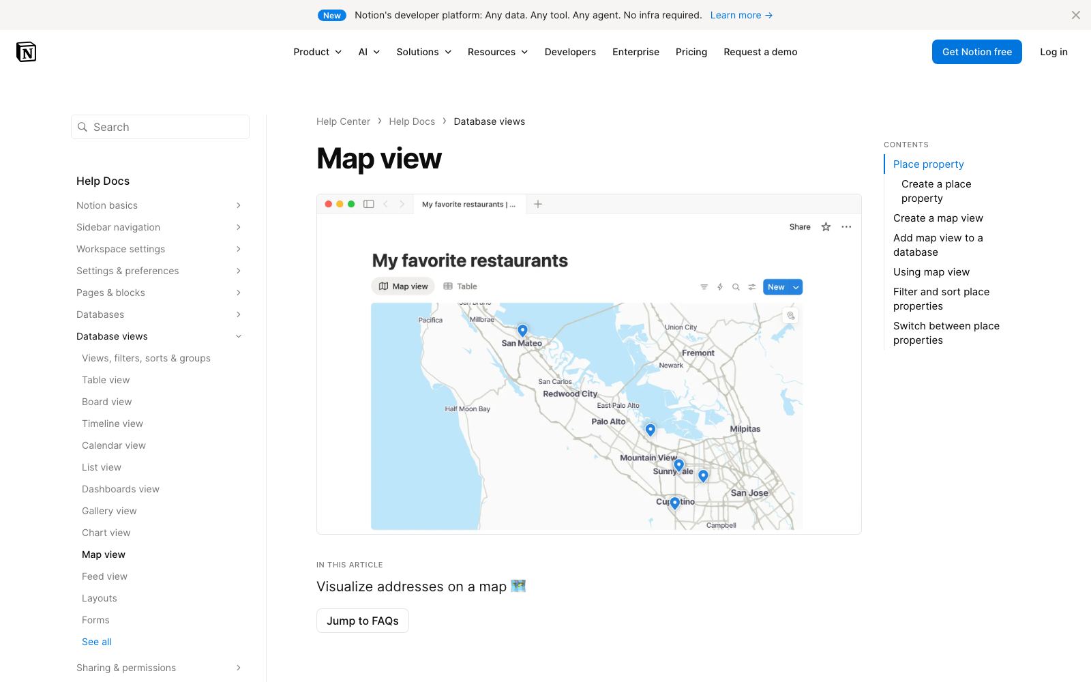Jump to Add map view to a database
The image size is (1091, 682).
[x=938, y=245]
